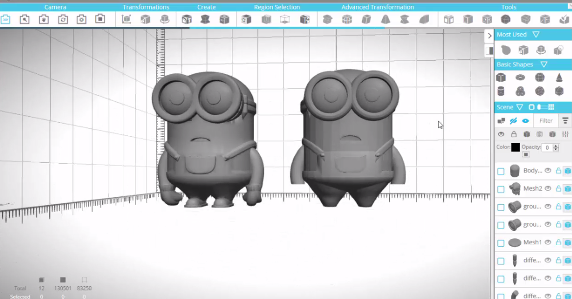Choose the camera pan hand tool
The height and width of the screenshot is (299, 572).
[44, 20]
